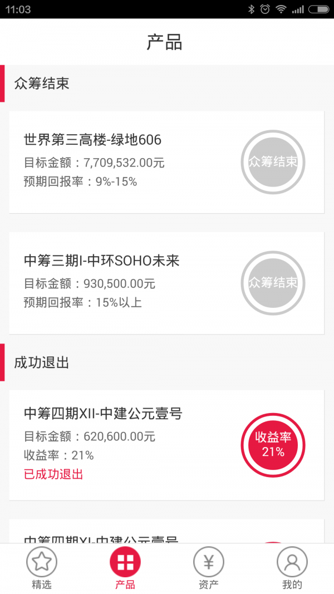Open the 我的 profile icon

(x=292, y=562)
